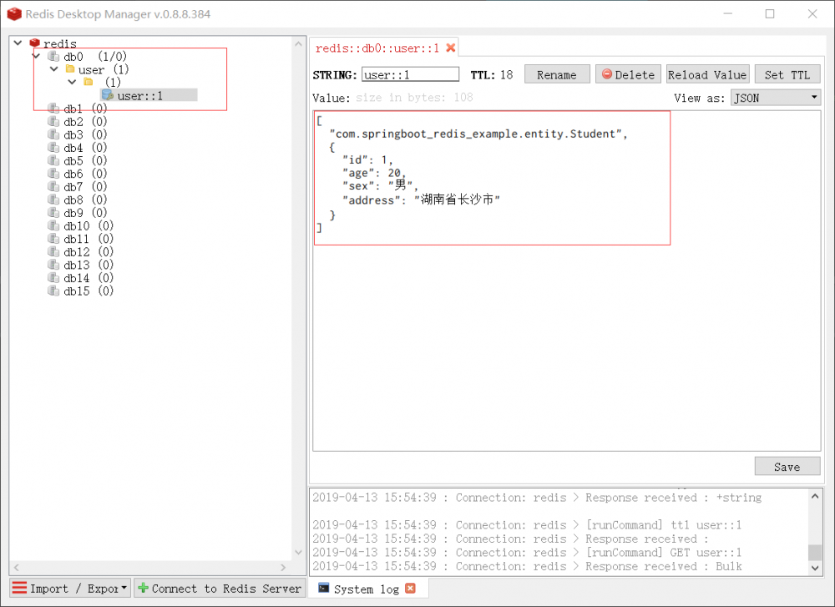Click the Save button
Screen dimensions: 835x607
click(786, 466)
